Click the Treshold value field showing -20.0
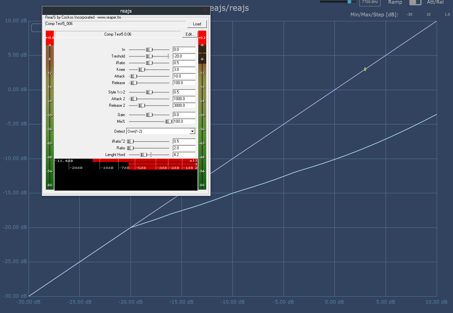The height and width of the screenshot is (313, 453). tap(184, 56)
